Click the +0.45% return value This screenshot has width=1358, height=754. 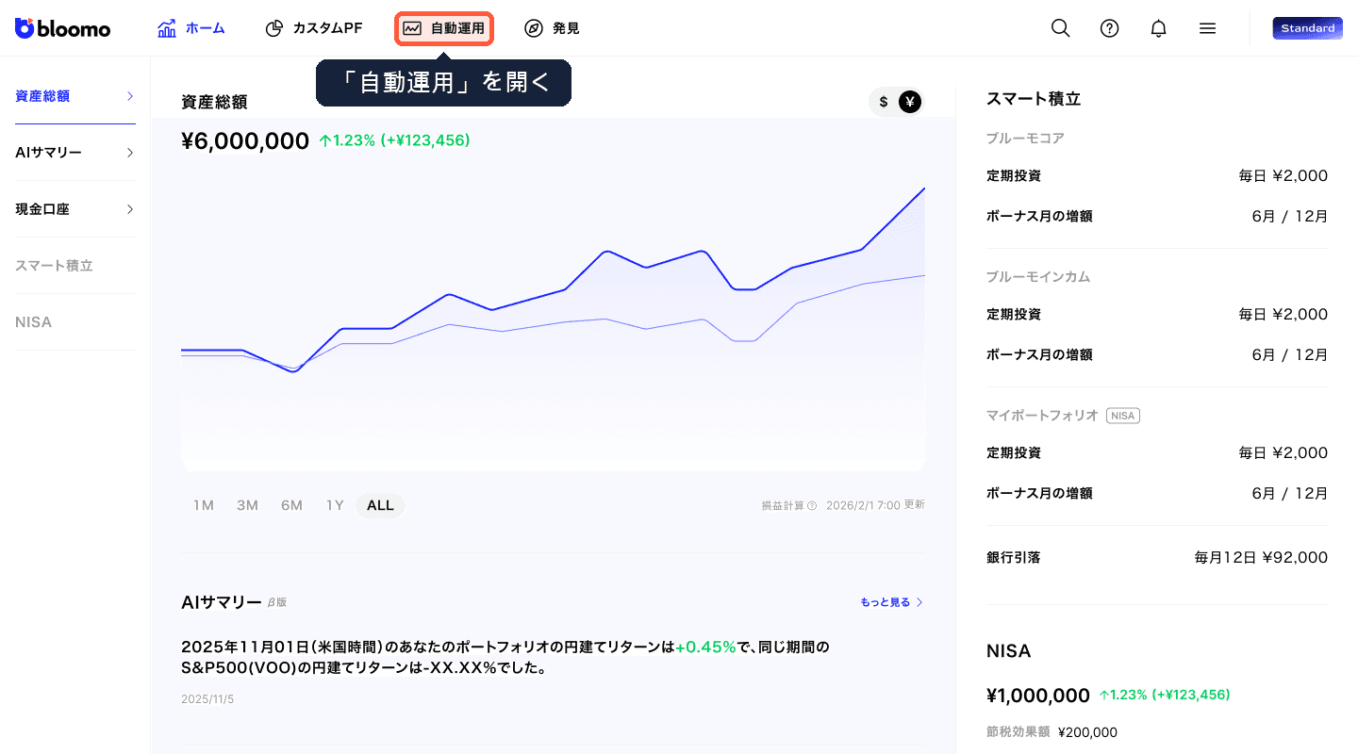tap(705, 647)
